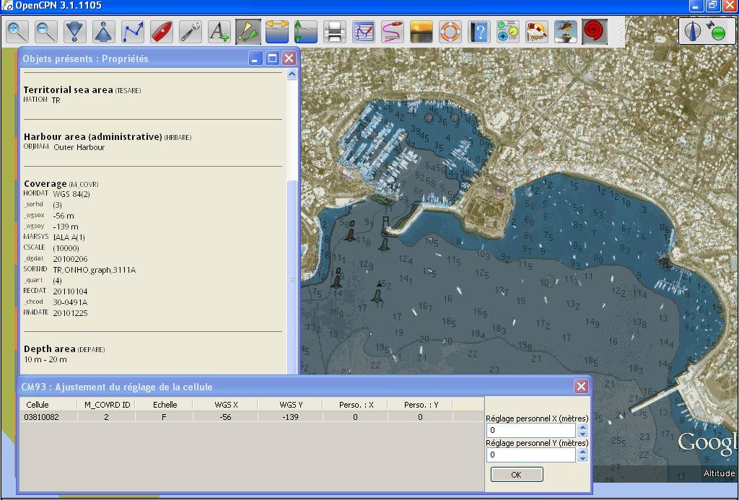The height and width of the screenshot is (500, 739).
Task: Select cell row 03810082 in table
Action: [x=42, y=417]
